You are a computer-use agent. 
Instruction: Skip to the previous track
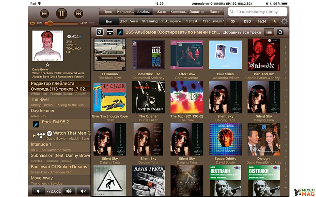tap(44, 14)
